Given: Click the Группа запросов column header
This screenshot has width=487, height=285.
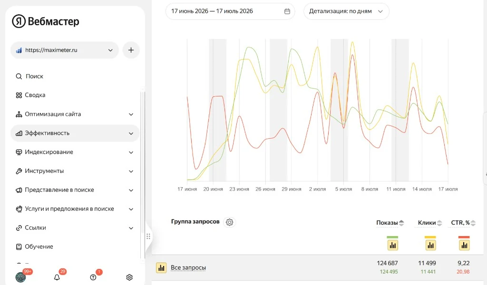Looking at the screenshot, I should [195, 221].
